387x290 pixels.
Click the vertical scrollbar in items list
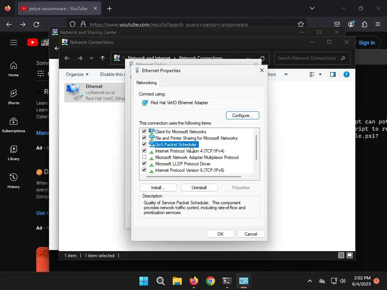pos(257,147)
